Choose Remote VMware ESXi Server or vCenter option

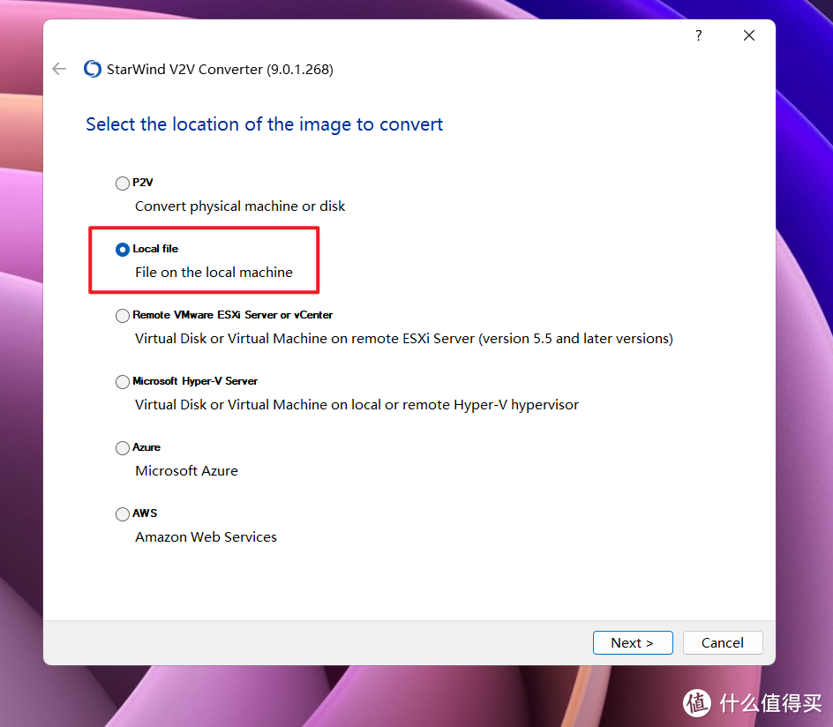pyautogui.click(x=122, y=316)
